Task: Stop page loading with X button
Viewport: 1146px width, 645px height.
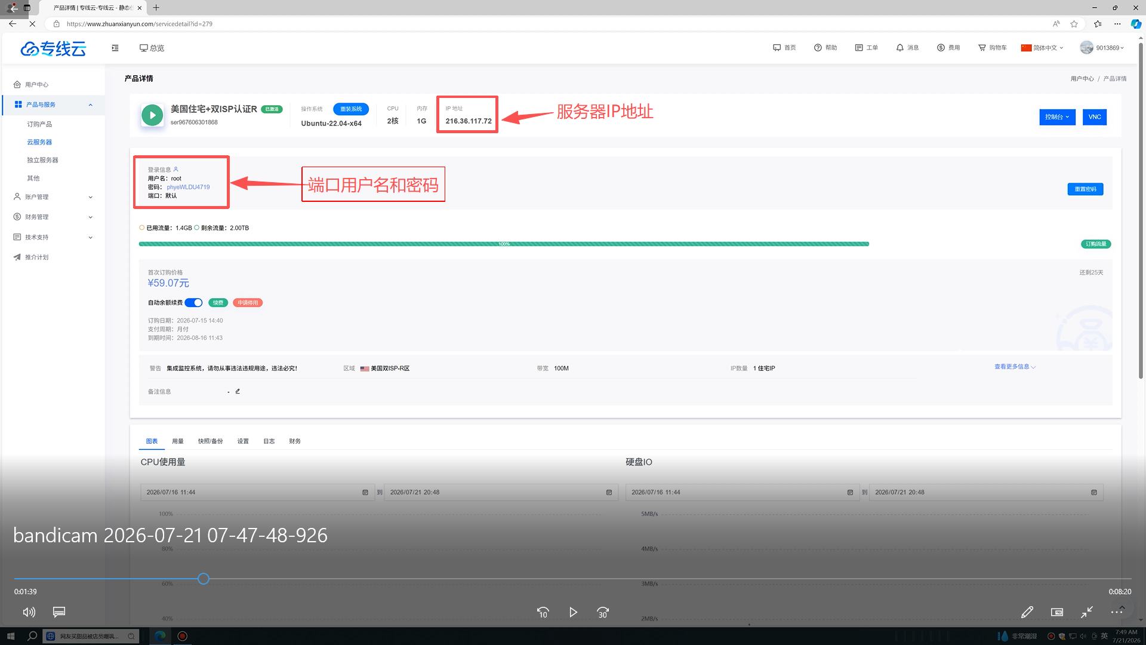Action: coord(32,24)
